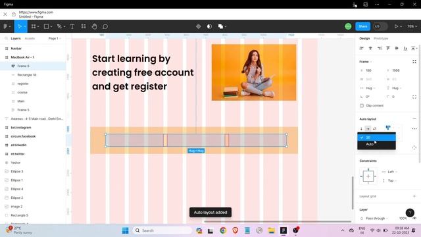421x237 pixels.
Task: Click the Align horizontal centers icon
Action: (370, 48)
